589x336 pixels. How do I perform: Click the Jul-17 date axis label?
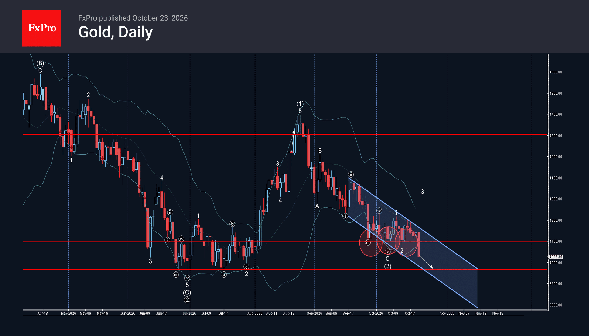pos(223,313)
